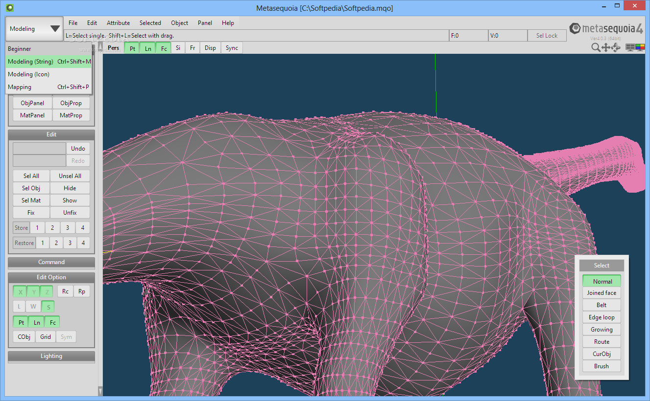Toggle Pt display in the viewport toolbar

(132, 48)
